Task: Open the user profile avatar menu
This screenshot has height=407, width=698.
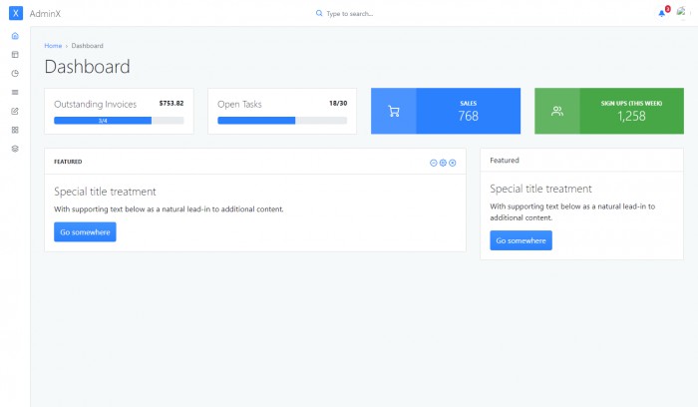Action: click(681, 13)
